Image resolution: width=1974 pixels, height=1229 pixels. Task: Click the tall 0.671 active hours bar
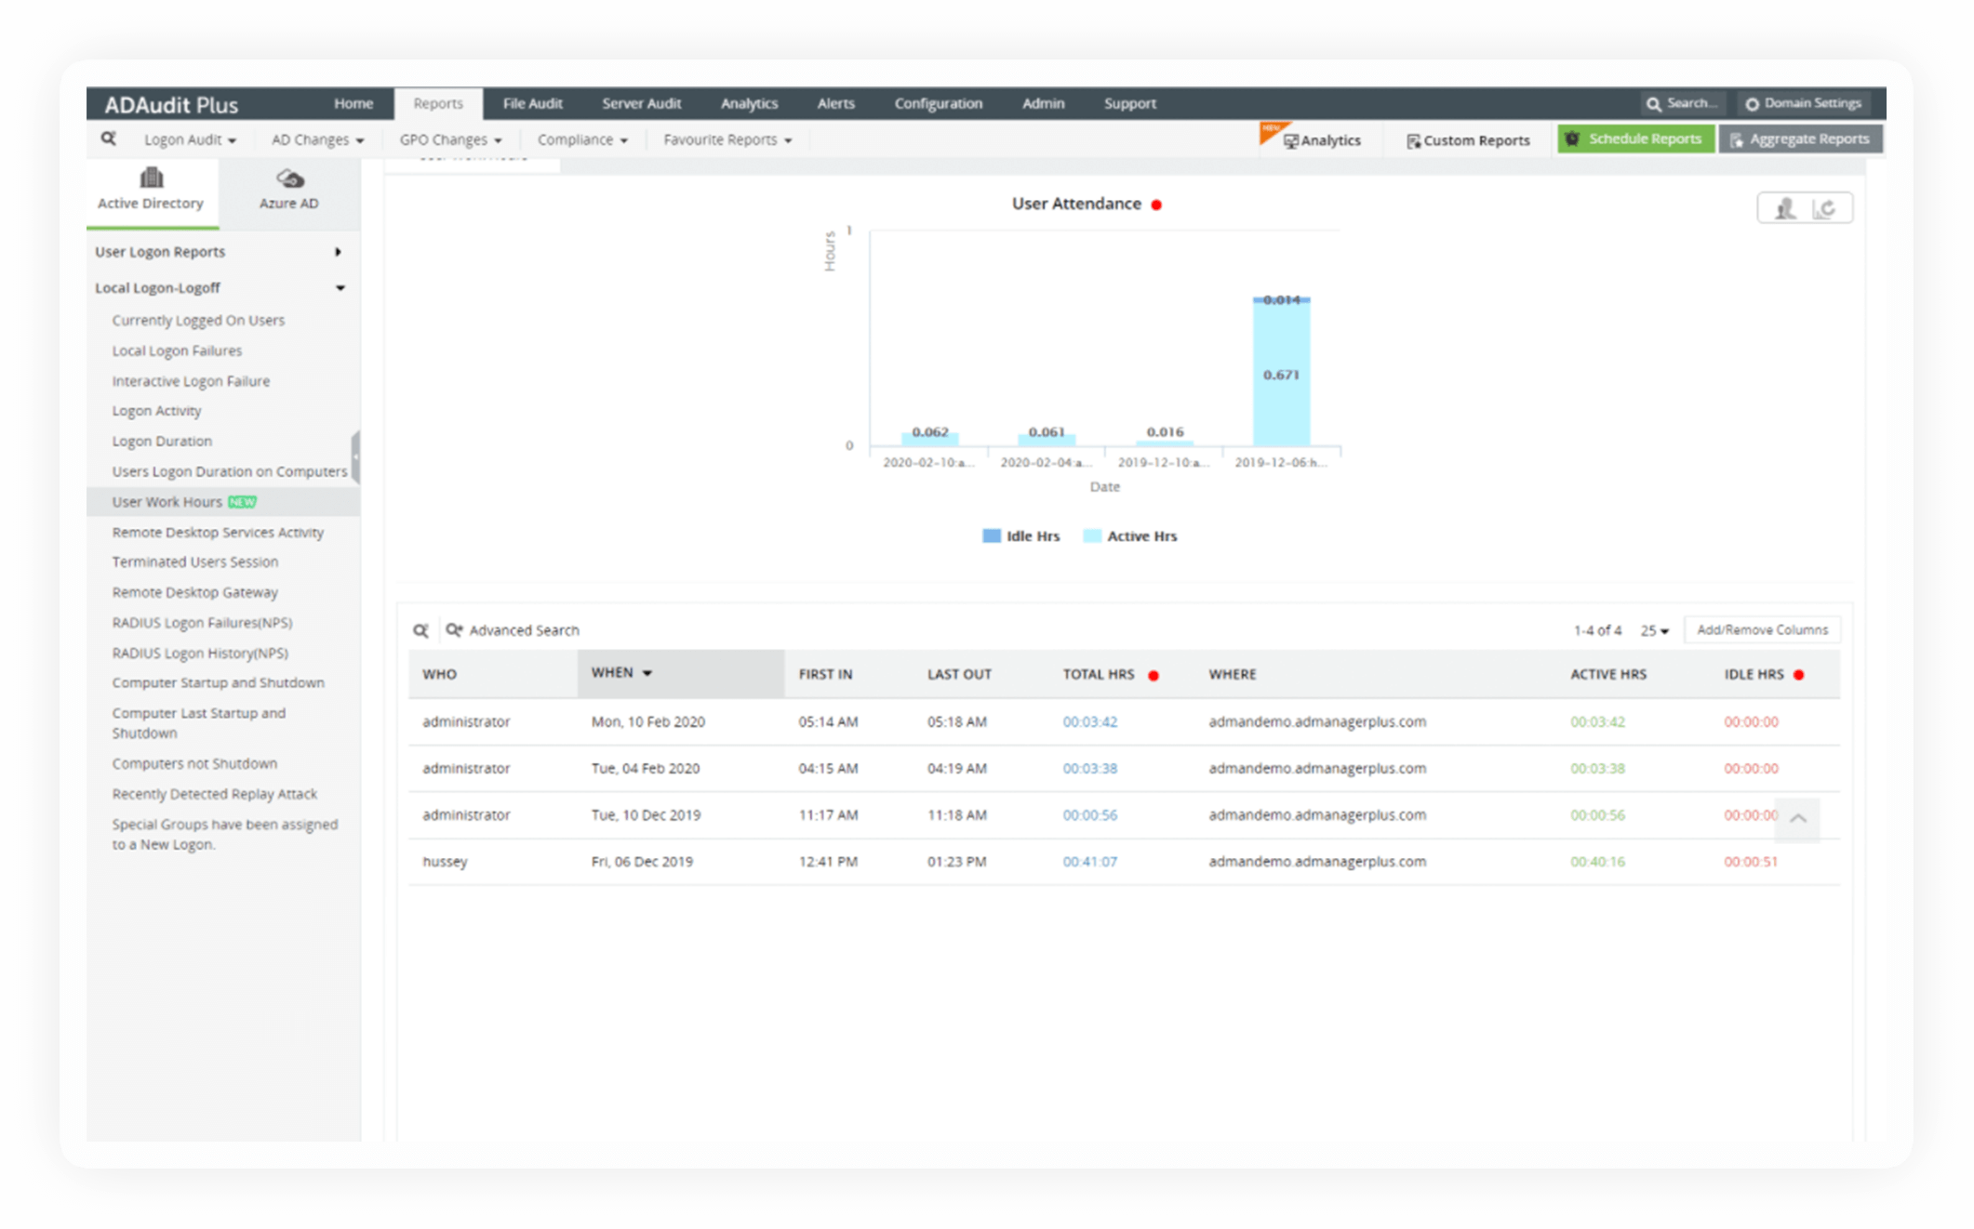click(x=1281, y=390)
